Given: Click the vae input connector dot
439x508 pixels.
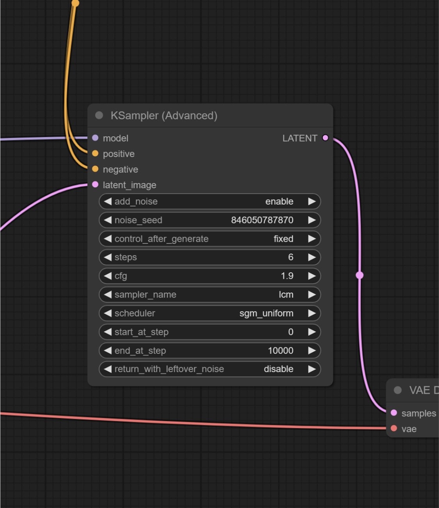Looking at the screenshot, I should (x=394, y=429).
